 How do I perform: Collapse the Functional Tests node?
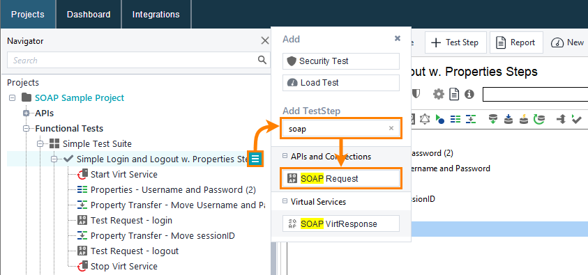pos(27,128)
